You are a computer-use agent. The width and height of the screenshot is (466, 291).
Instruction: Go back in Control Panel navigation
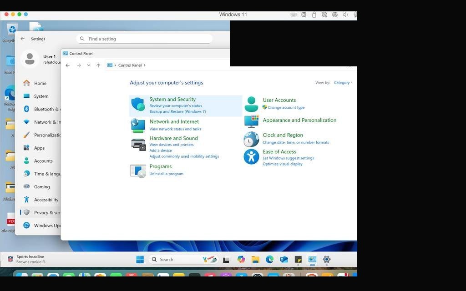68,65
